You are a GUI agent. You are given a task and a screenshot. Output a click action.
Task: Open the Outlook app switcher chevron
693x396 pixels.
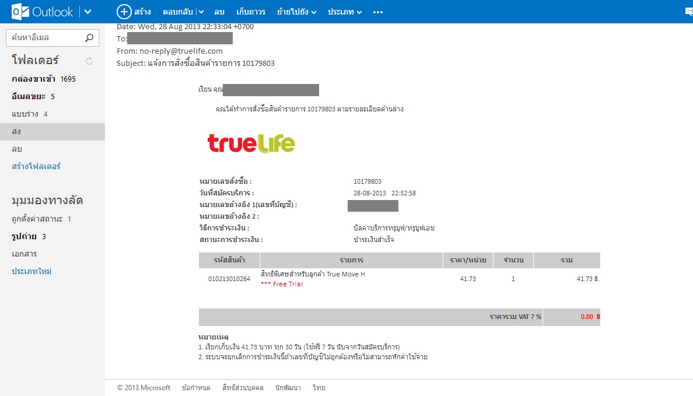(x=88, y=12)
